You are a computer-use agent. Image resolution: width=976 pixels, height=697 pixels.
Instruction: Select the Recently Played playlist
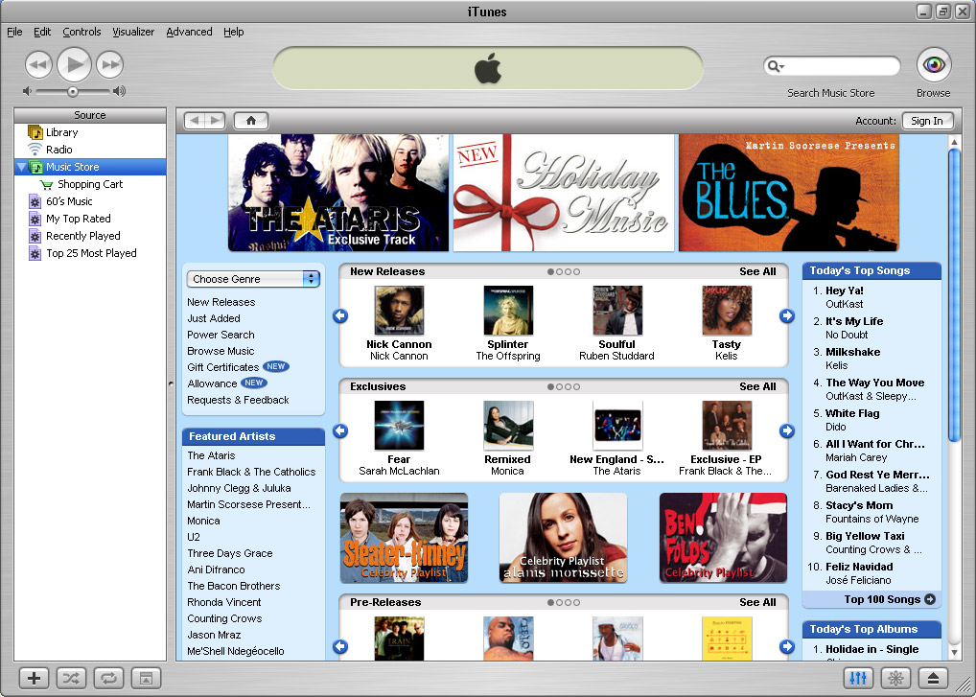point(90,237)
